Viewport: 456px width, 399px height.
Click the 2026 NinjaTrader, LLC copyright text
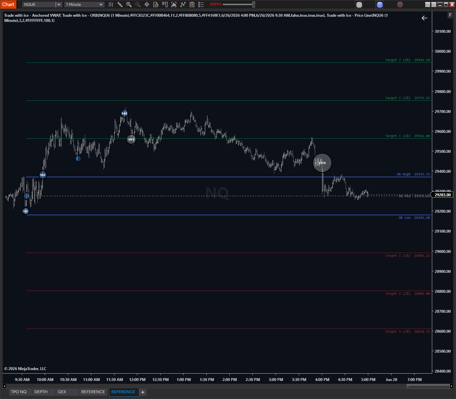pyautogui.click(x=25, y=369)
